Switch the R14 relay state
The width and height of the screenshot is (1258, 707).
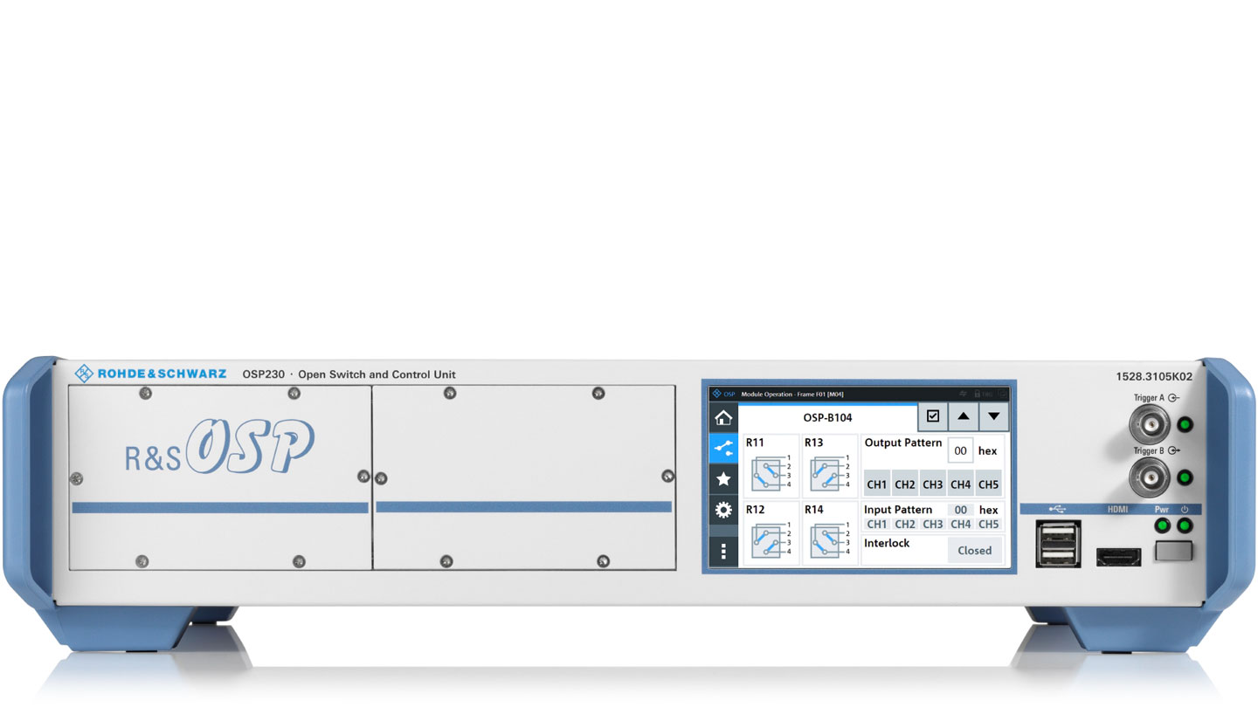829,539
